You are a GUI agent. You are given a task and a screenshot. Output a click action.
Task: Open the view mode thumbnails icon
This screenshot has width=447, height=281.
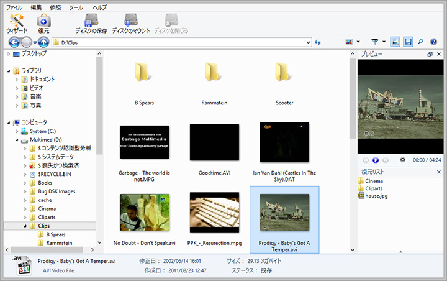coord(349,42)
